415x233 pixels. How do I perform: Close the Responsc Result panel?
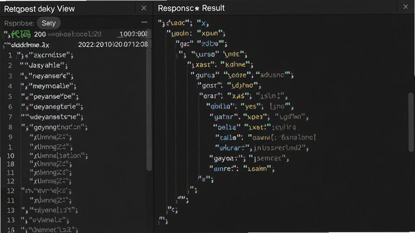click(406, 7)
